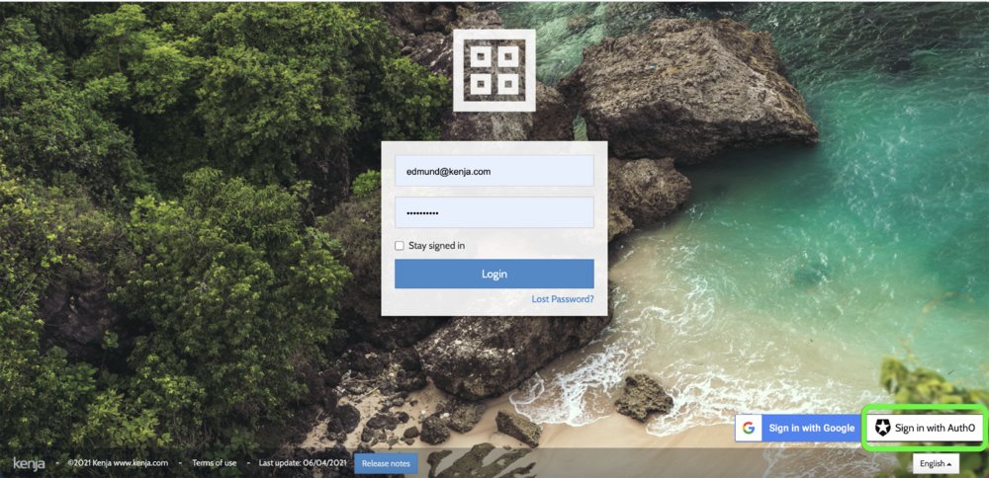Choose Sign in with Auth0
This screenshot has height=478, width=989.
coord(925,428)
